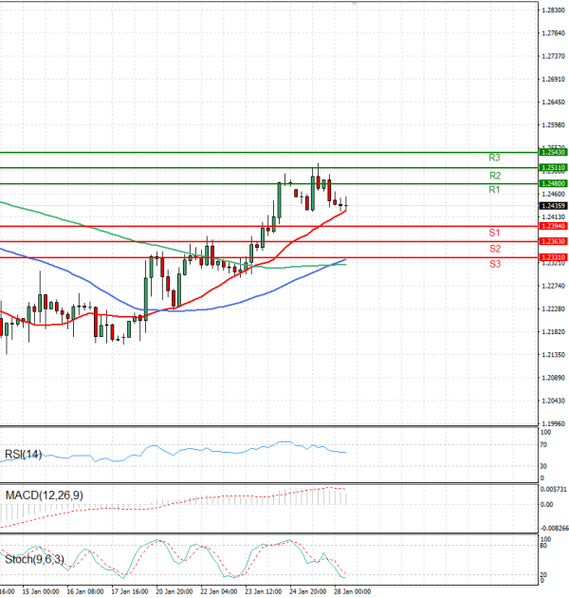
Task: Click the 1.28300 price axis value
Action: pyautogui.click(x=553, y=10)
